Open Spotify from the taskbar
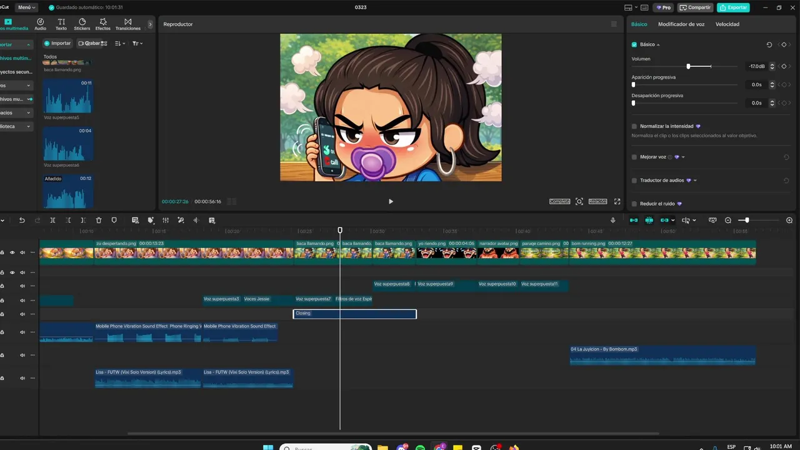The height and width of the screenshot is (450, 800). coord(420,447)
